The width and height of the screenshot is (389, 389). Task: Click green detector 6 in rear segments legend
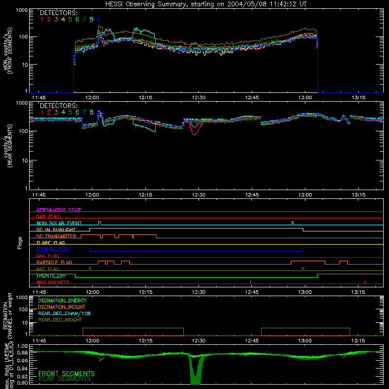pos(77,112)
